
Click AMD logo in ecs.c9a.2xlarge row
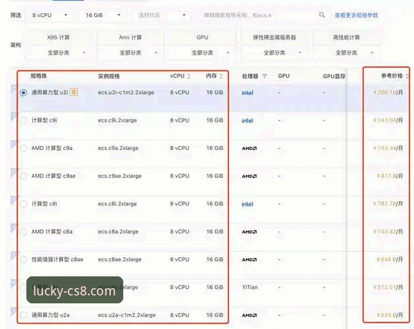tap(249, 149)
